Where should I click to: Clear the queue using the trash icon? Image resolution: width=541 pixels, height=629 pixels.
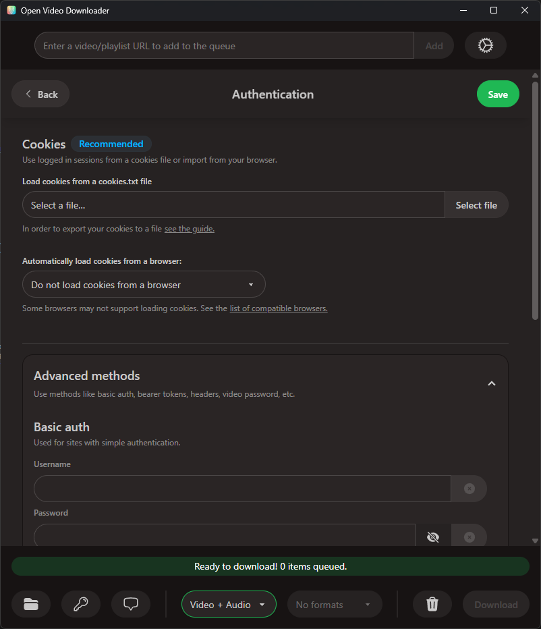pos(432,604)
